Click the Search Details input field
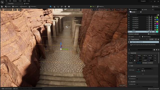 point(140,50)
